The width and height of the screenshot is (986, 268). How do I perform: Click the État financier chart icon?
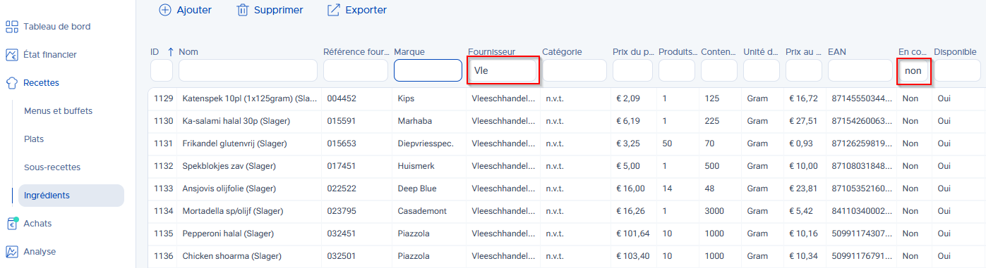click(x=12, y=55)
